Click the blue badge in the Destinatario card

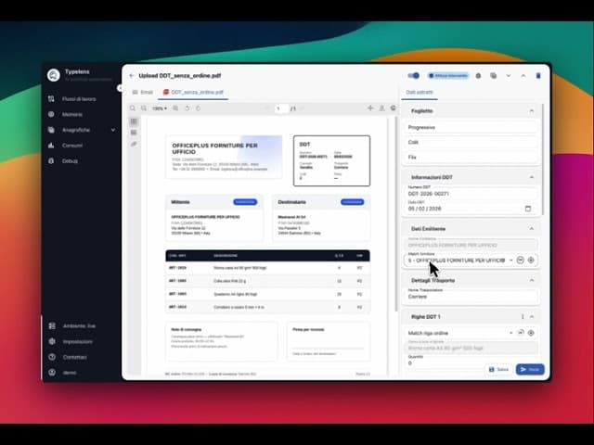[353, 202]
